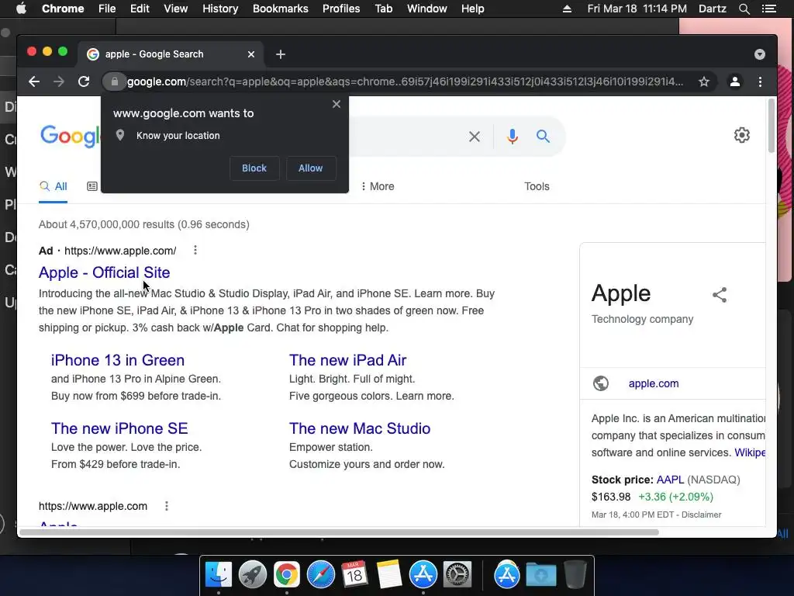Submit search with the magnifier icon
This screenshot has height=596, width=794.
[x=543, y=136]
